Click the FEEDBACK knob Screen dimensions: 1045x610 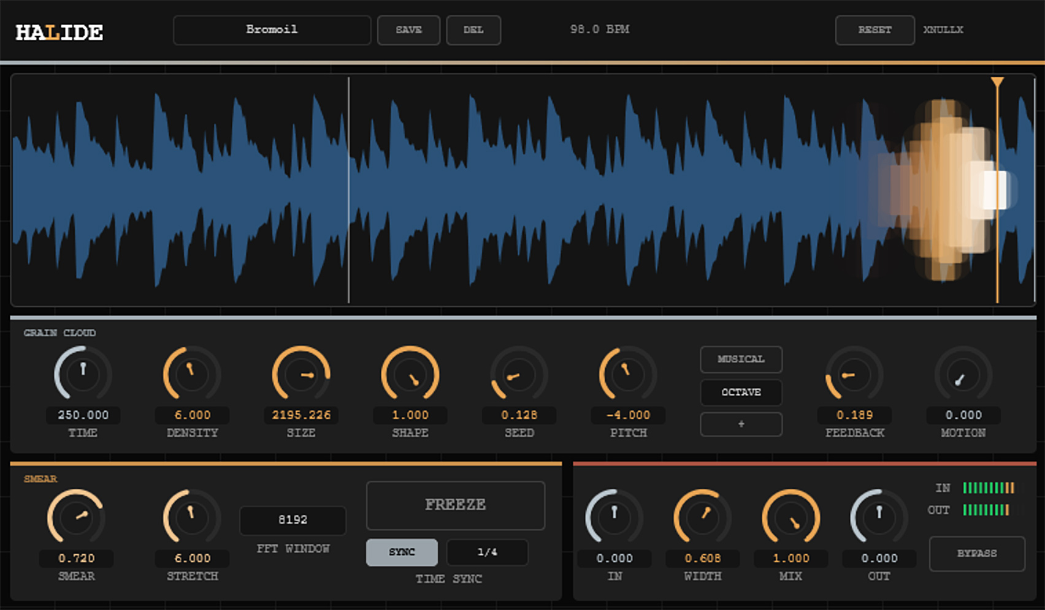coord(854,374)
